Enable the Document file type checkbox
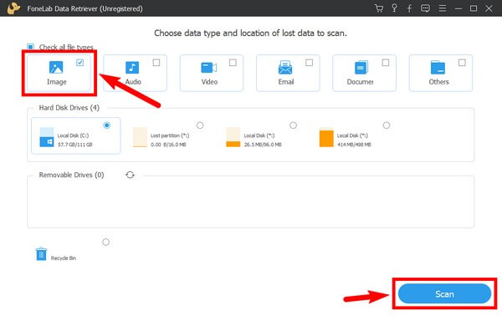 pyautogui.click(x=386, y=63)
